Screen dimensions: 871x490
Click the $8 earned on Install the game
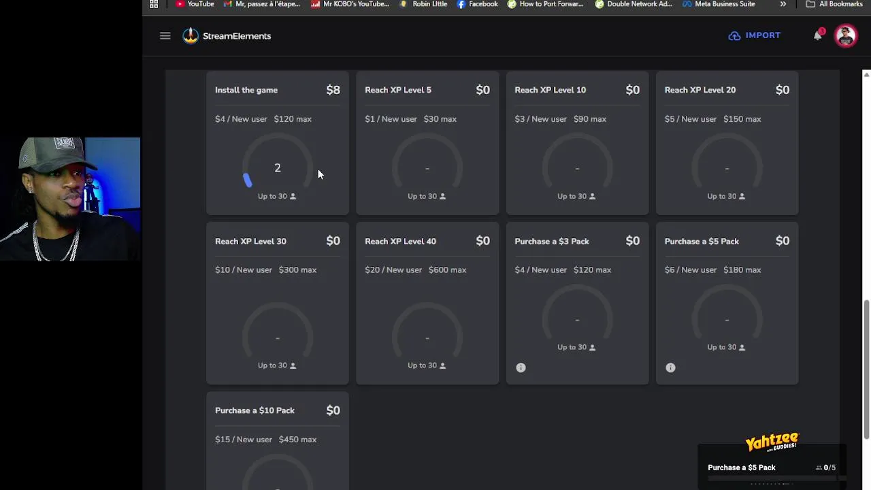coord(333,90)
